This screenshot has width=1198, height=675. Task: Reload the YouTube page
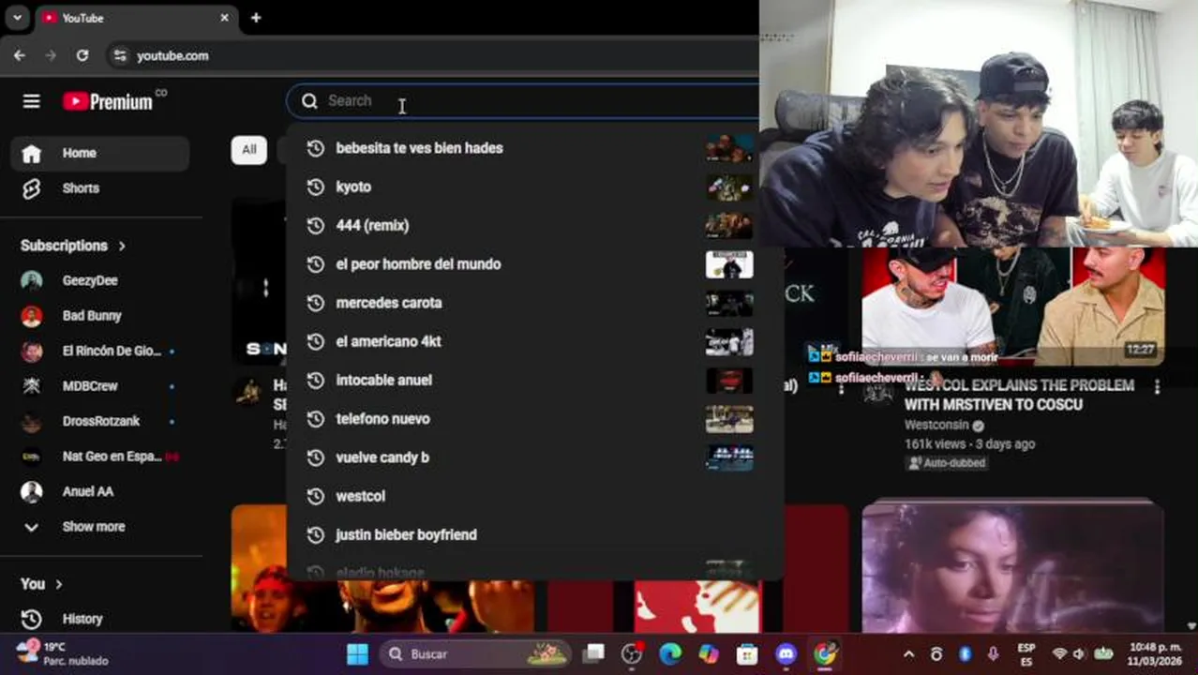82,56
